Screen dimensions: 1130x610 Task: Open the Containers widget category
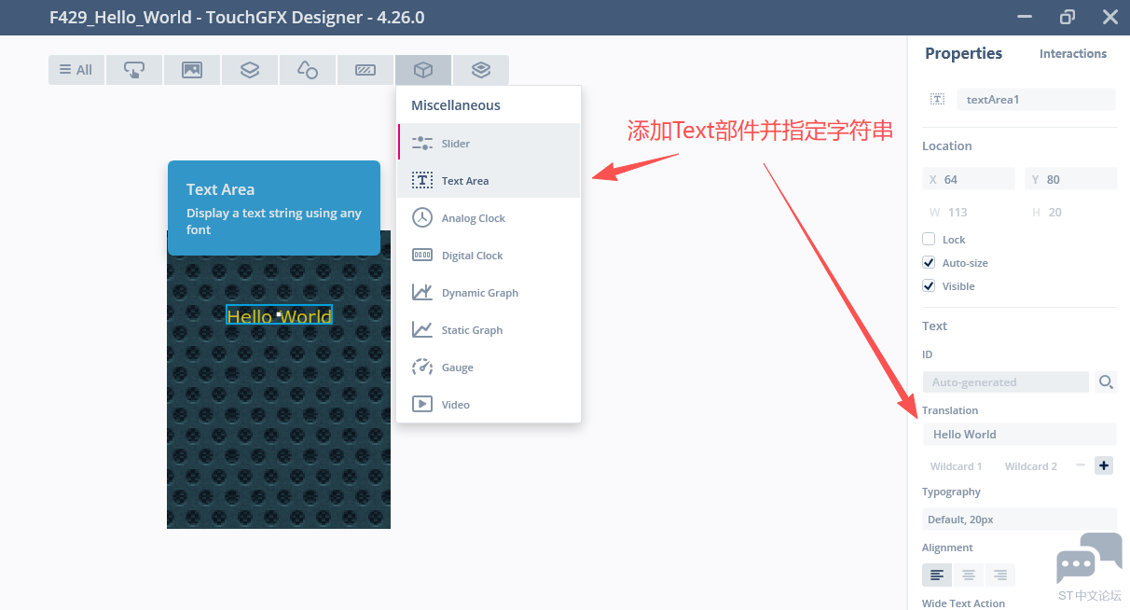tap(250, 70)
